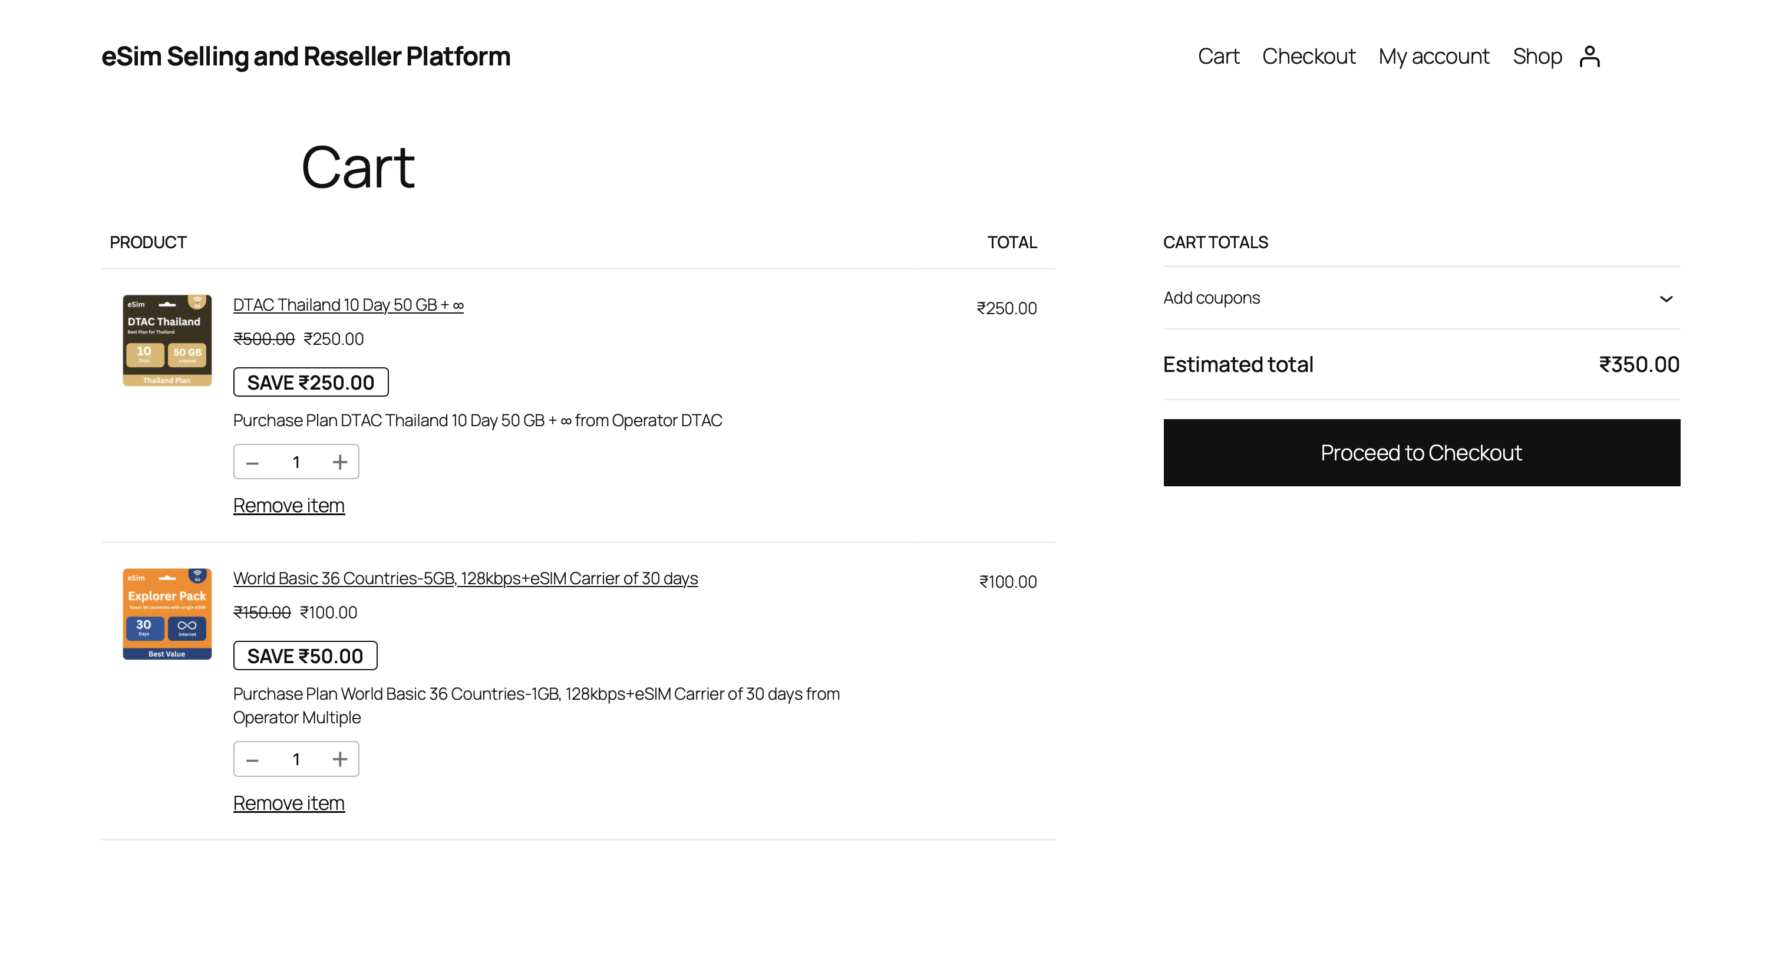Expand the Add coupons section
The width and height of the screenshot is (1782, 975).
[1667, 298]
